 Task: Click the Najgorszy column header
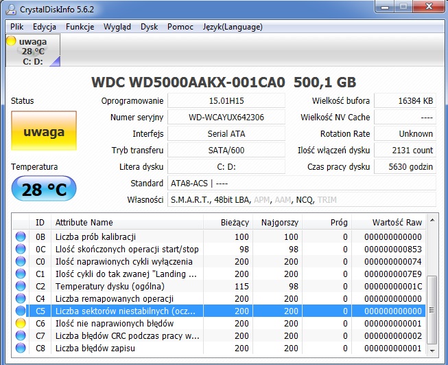click(277, 223)
